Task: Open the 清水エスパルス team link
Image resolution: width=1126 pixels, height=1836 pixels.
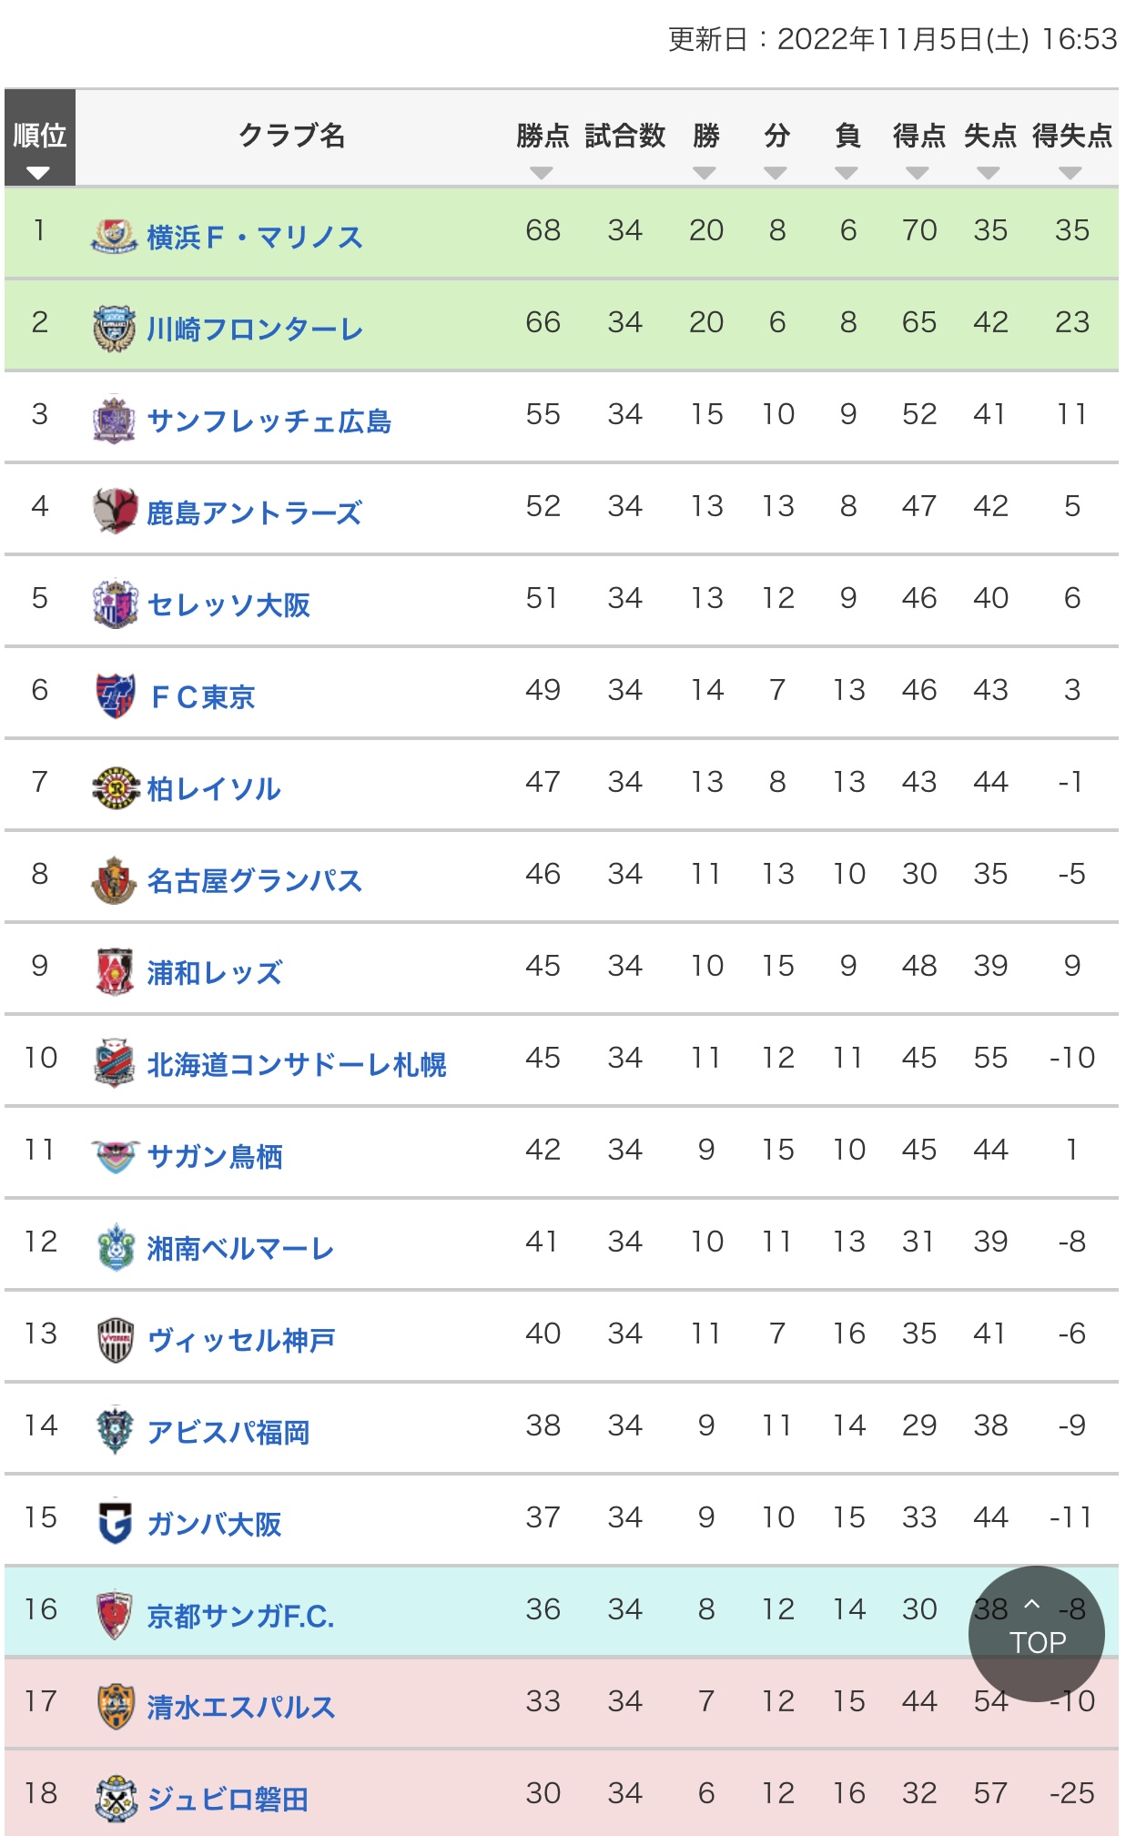Action: [x=241, y=1708]
